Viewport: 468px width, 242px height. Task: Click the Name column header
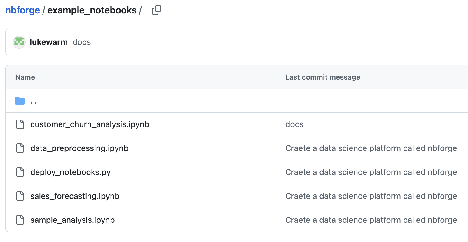(25, 77)
